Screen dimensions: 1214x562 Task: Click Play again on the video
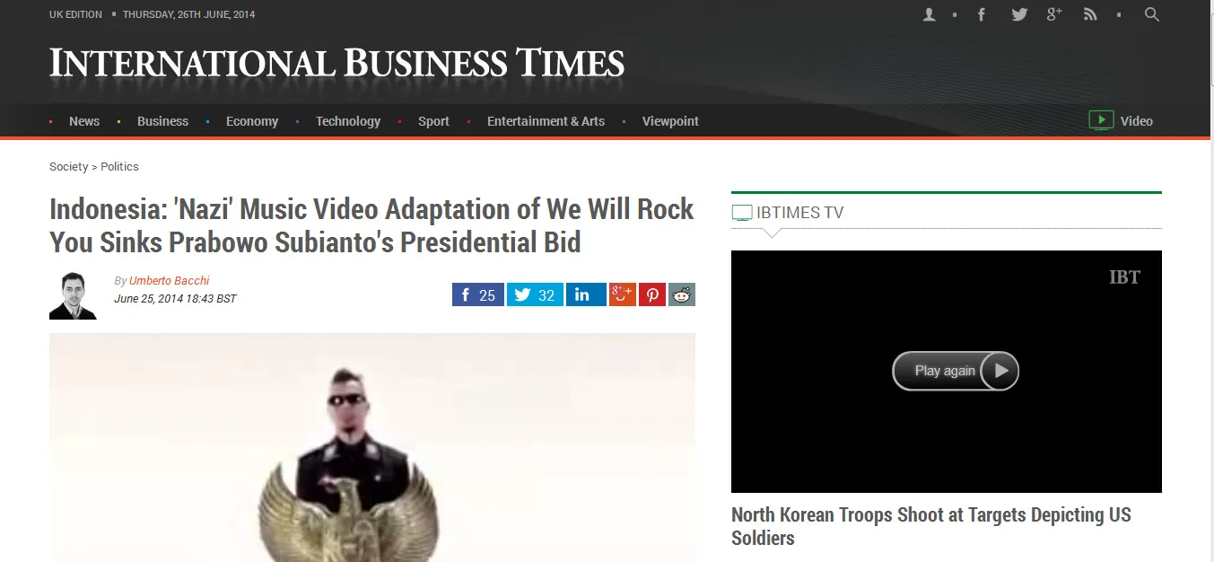click(x=956, y=371)
